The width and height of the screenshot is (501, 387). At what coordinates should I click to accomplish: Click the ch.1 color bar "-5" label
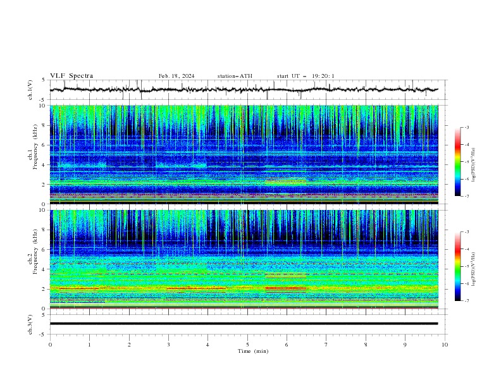tap(467, 162)
